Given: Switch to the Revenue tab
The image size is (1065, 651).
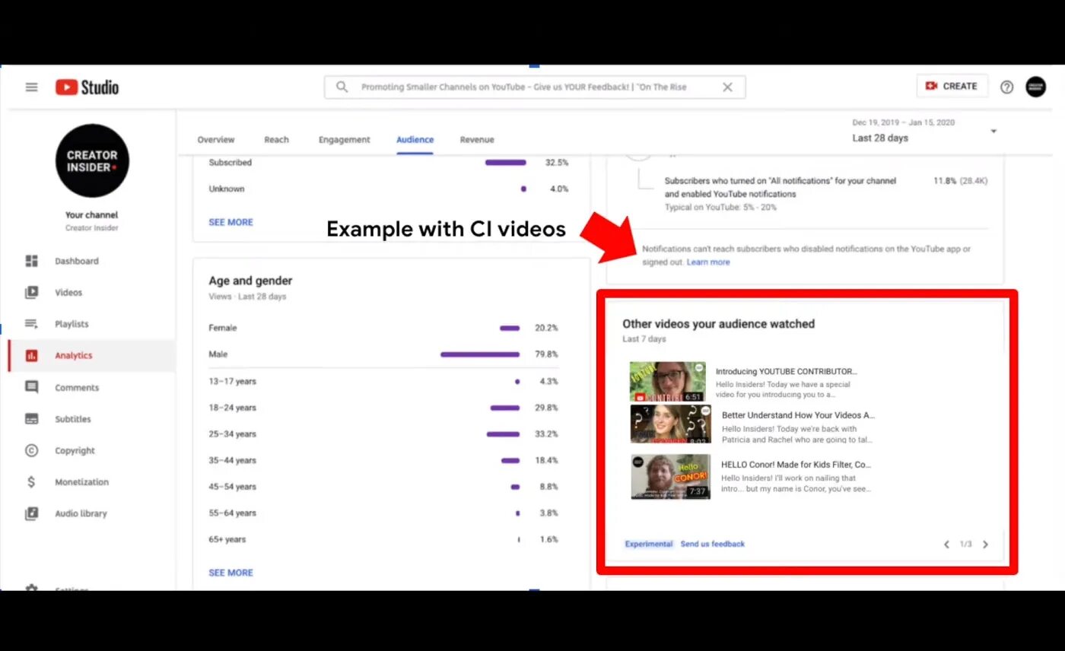Looking at the screenshot, I should coord(477,140).
